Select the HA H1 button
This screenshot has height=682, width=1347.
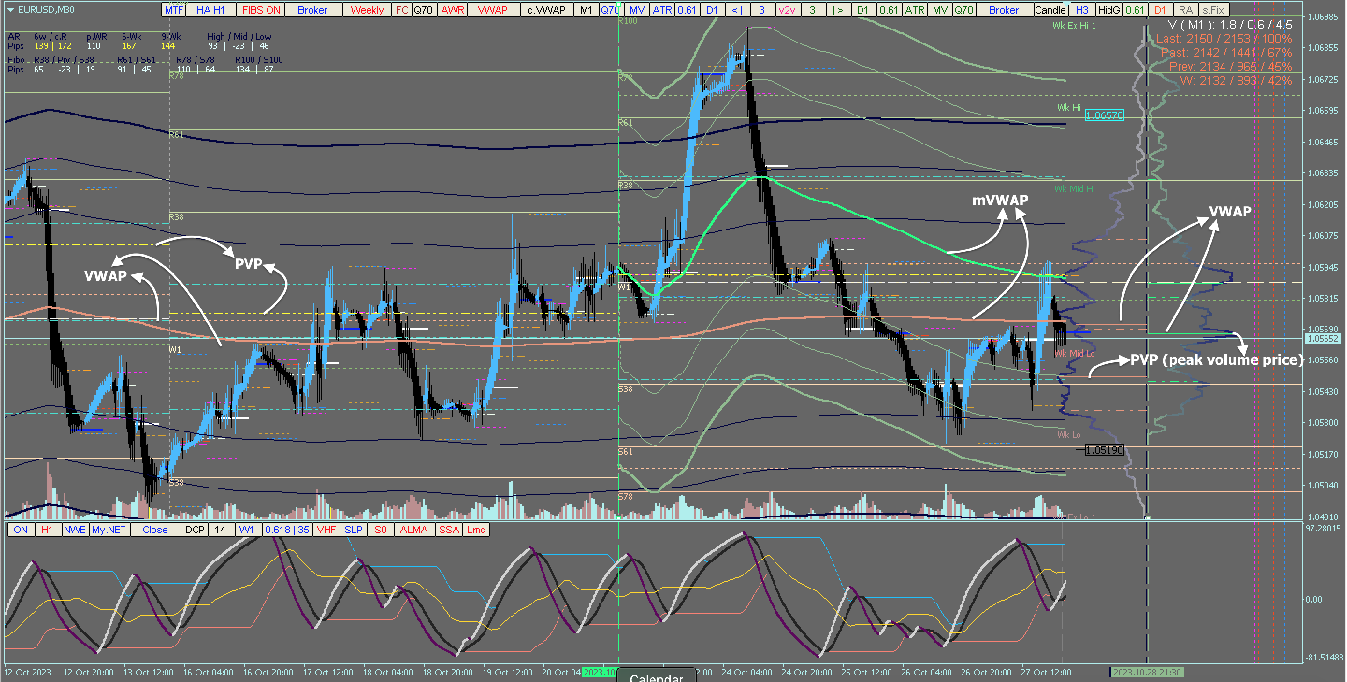(210, 10)
